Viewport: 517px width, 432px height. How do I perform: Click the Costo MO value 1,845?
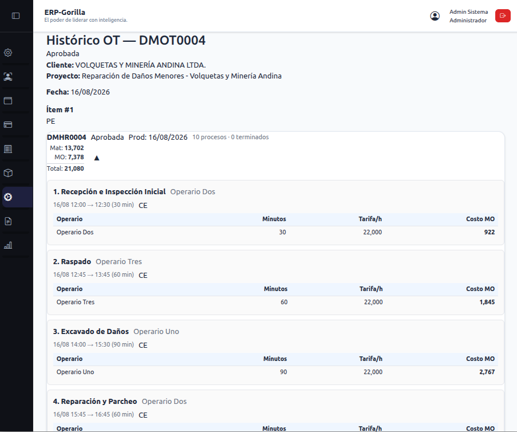[x=487, y=302]
